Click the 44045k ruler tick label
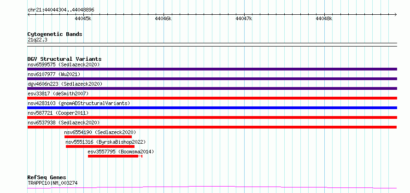 [x=83, y=18]
